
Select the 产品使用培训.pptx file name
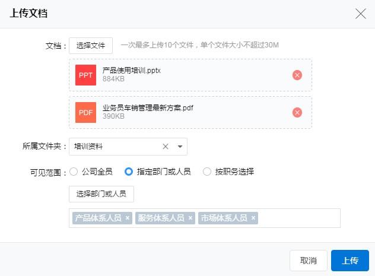tap(132, 70)
